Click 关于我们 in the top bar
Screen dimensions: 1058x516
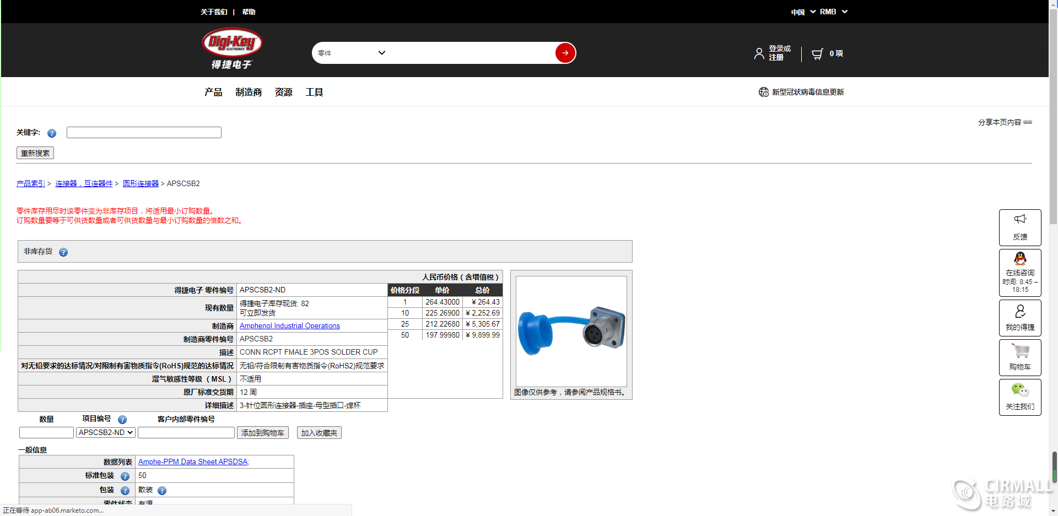click(214, 12)
